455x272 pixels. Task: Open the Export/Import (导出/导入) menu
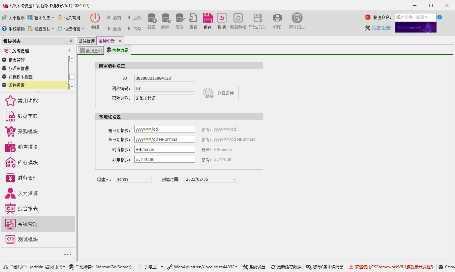[258, 22]
